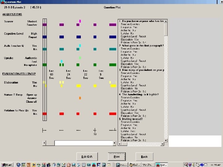
Task: Click the question list vertical scrollbar thumb
Action: pos(166,29)
